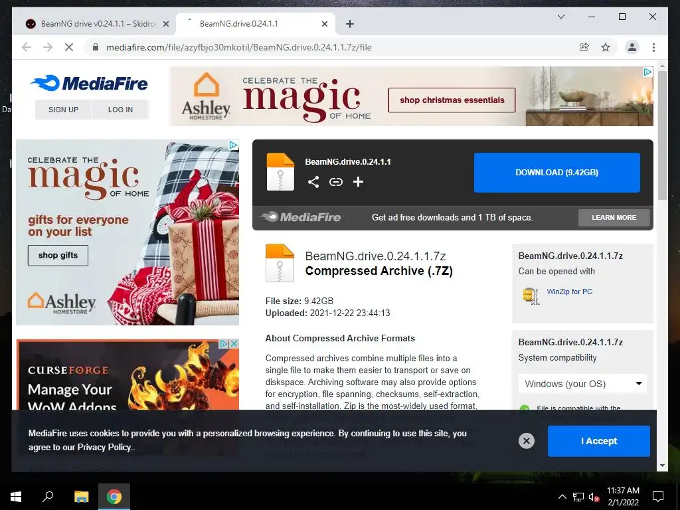Click the browser forward arrow
The width and height of the screenshot is (680, 510).
(x=48, y=47)
